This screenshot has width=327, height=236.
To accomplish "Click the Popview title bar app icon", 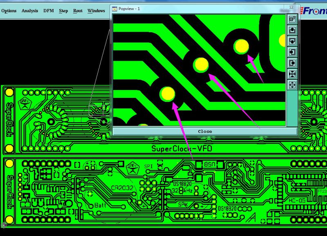I will [115, 8].
